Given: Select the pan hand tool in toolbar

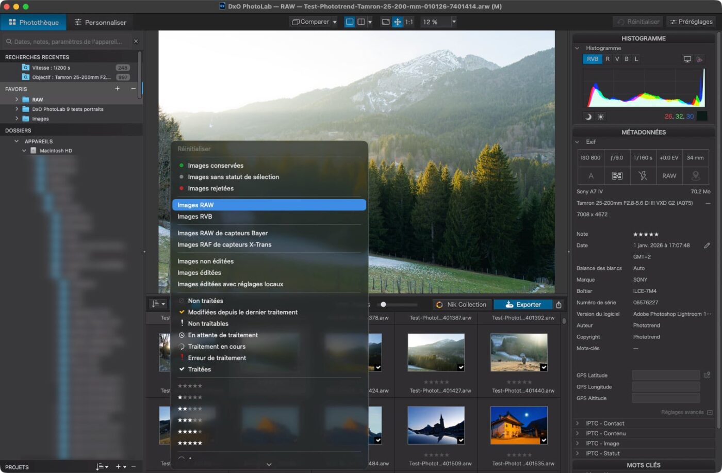Looking at the screenshot, I should pyautogui.click(x=397, y=22).
